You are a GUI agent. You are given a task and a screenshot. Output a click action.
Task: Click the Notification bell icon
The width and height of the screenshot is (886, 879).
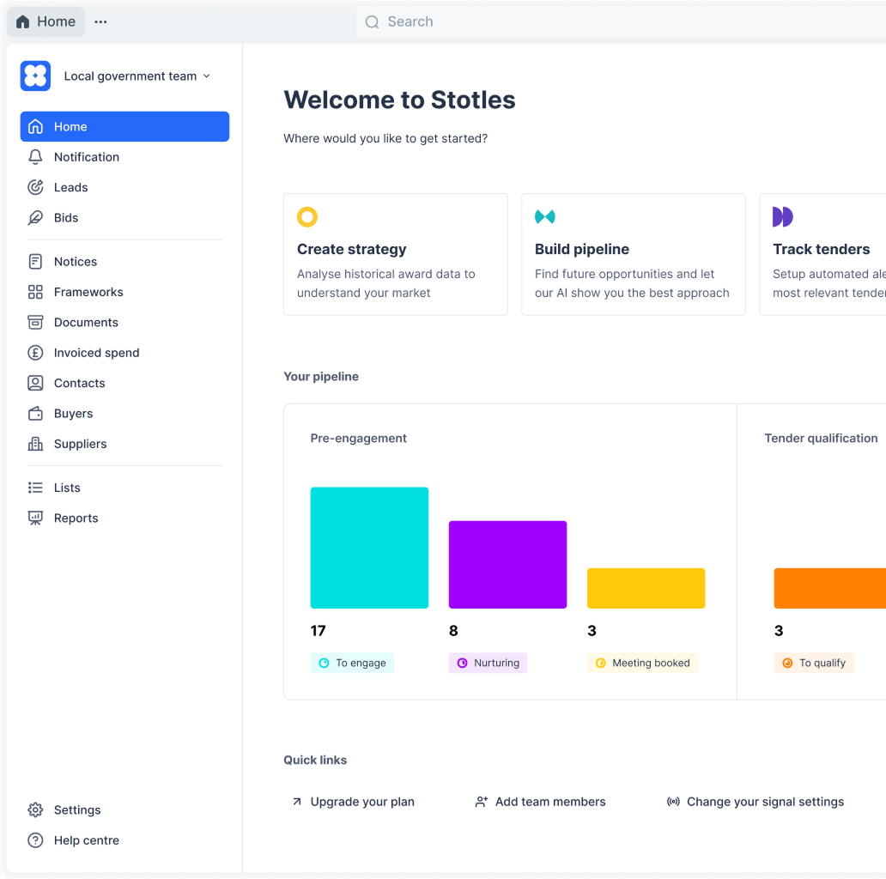tap(35, 157)
